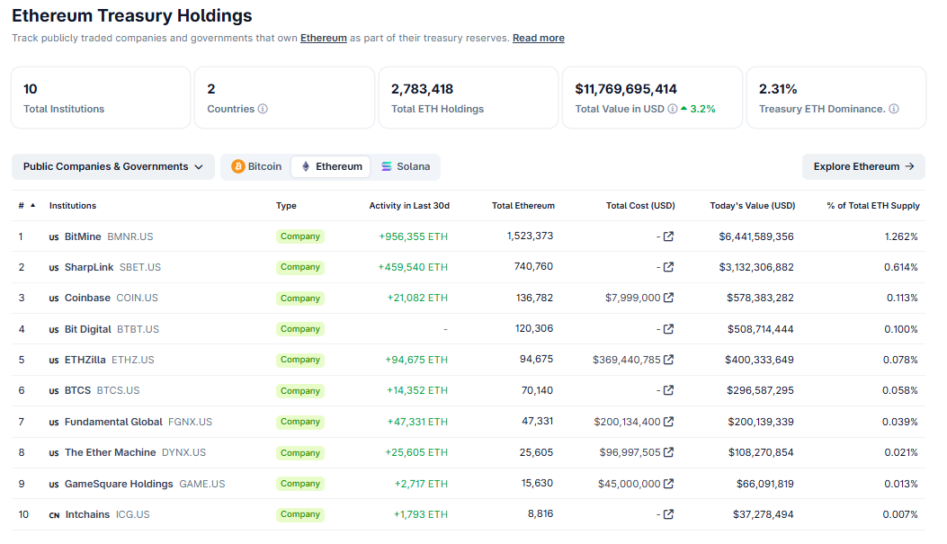
Task: Click the +1,793 ETH activity value
Action: click(x=421, y=515)
